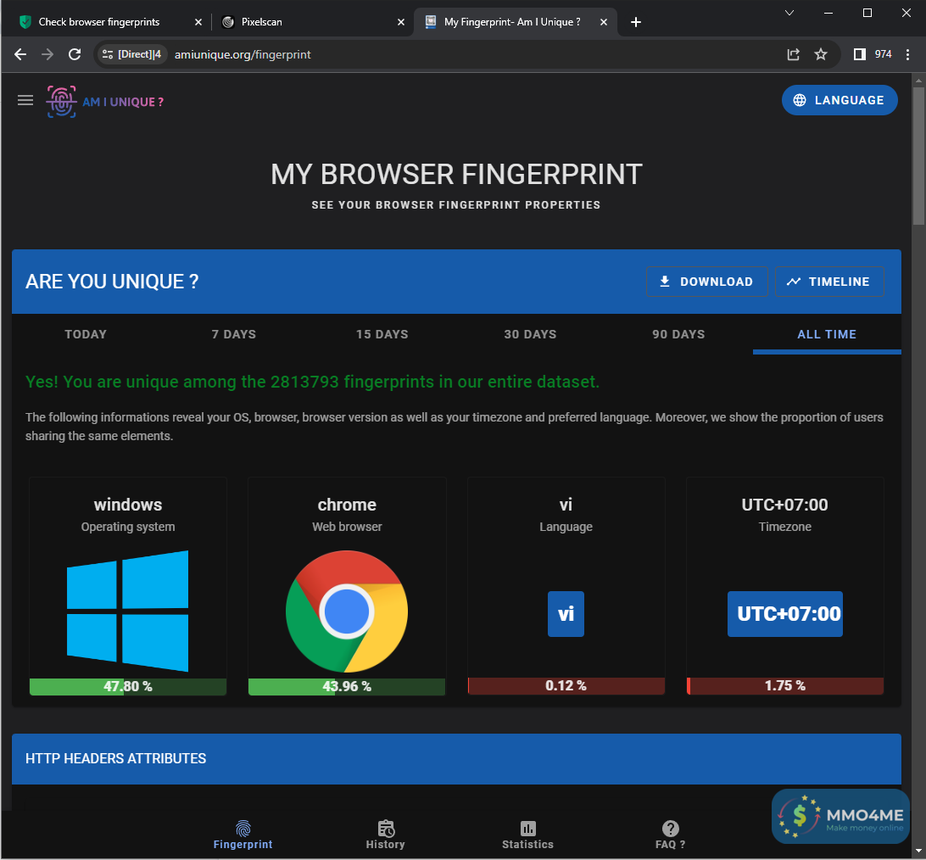926x860 pixels.
Task: Click the 'windows' operating system title
Action: point(127,505)
